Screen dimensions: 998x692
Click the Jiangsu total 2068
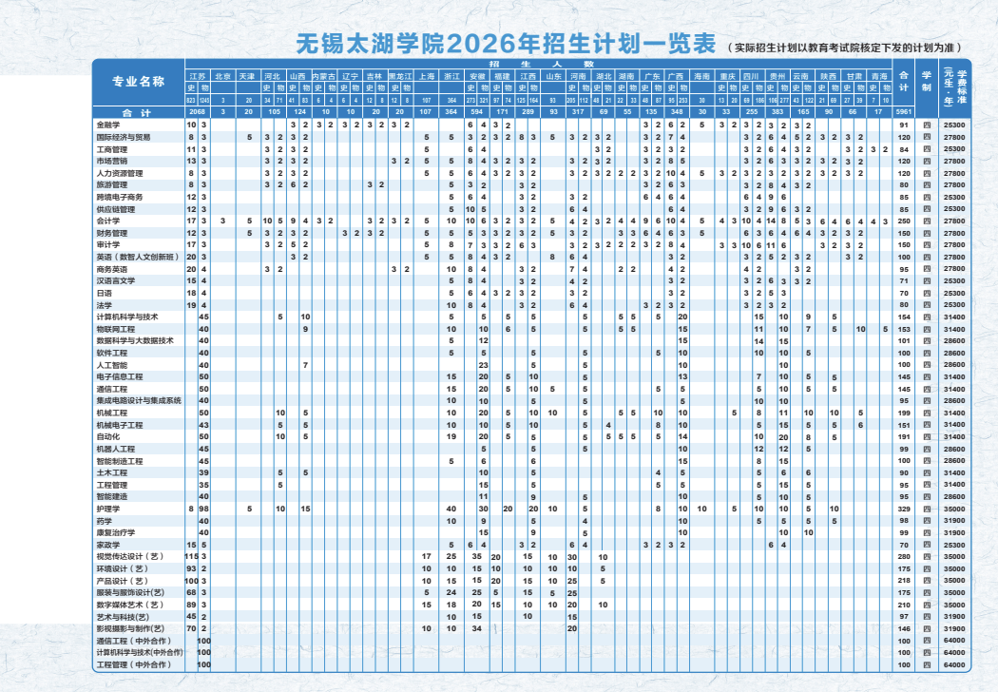point(198,112)
